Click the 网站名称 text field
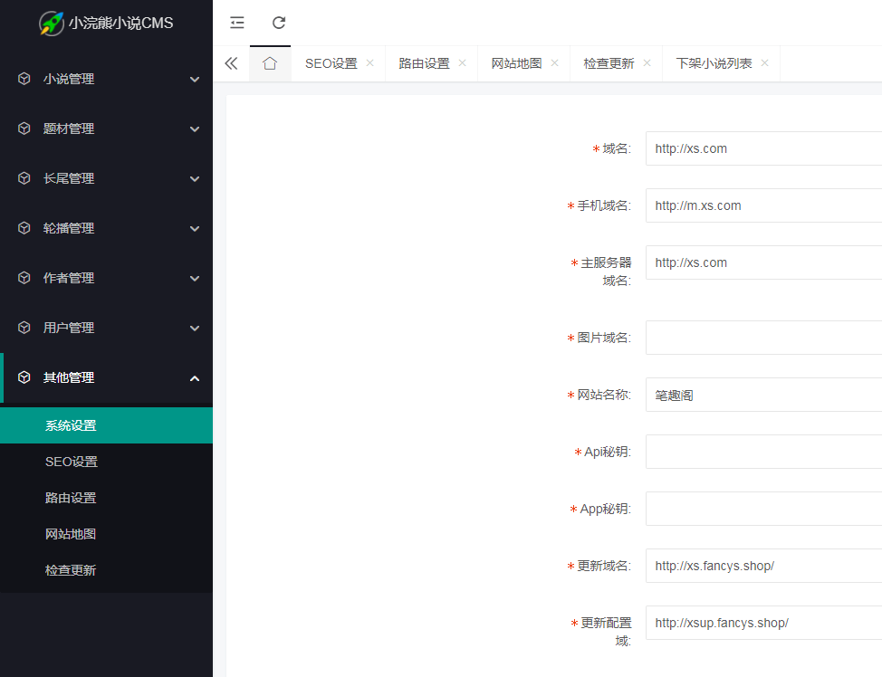This screenshot has width=882, height=677. [x=762, y=395]
